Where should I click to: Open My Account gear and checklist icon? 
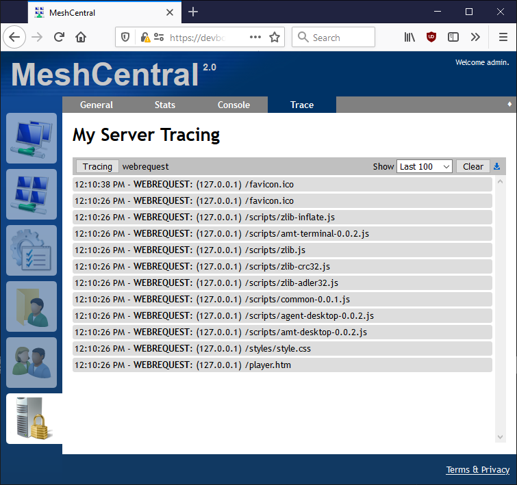(x=31, y=250)
